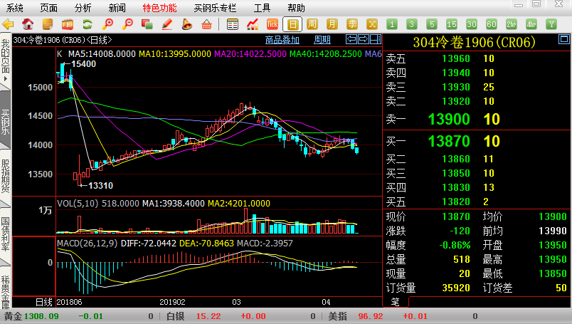Viewport: 572px width, 324px height.
Task: Click the shopping basket icon
Action: tap(206, 24)
